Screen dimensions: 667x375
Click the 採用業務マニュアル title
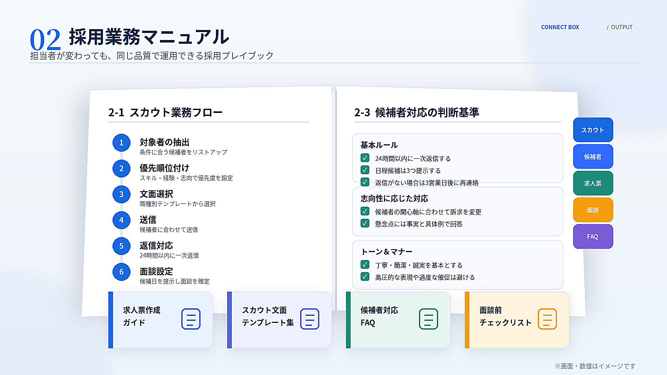click(149, 37)
